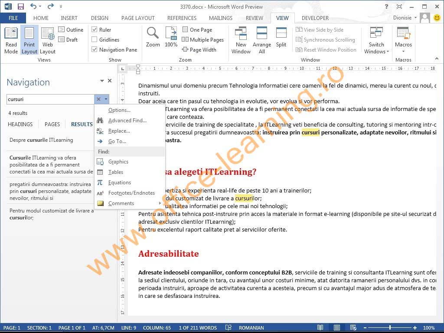Select Print Layout view
This screenshot has width=444, height=333.
(29, 40)
